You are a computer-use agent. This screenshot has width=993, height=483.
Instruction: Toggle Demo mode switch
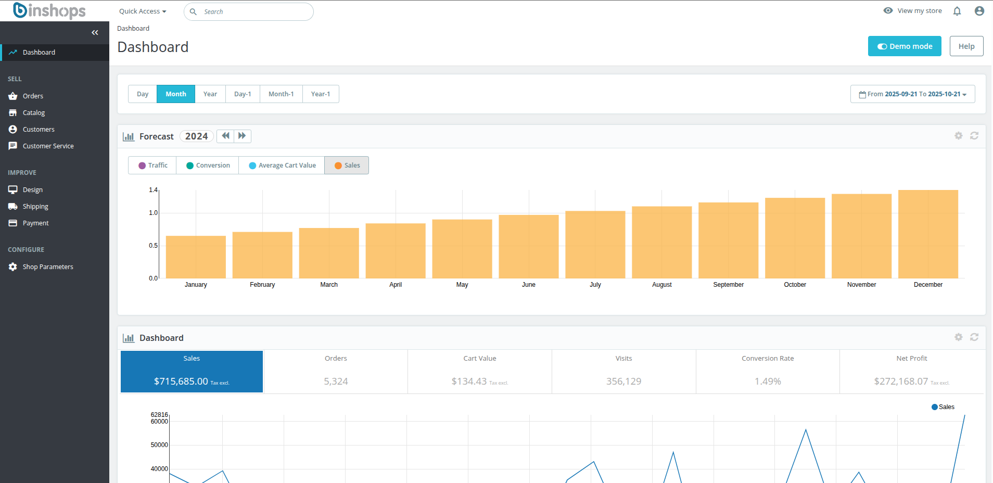click(904, 46)
